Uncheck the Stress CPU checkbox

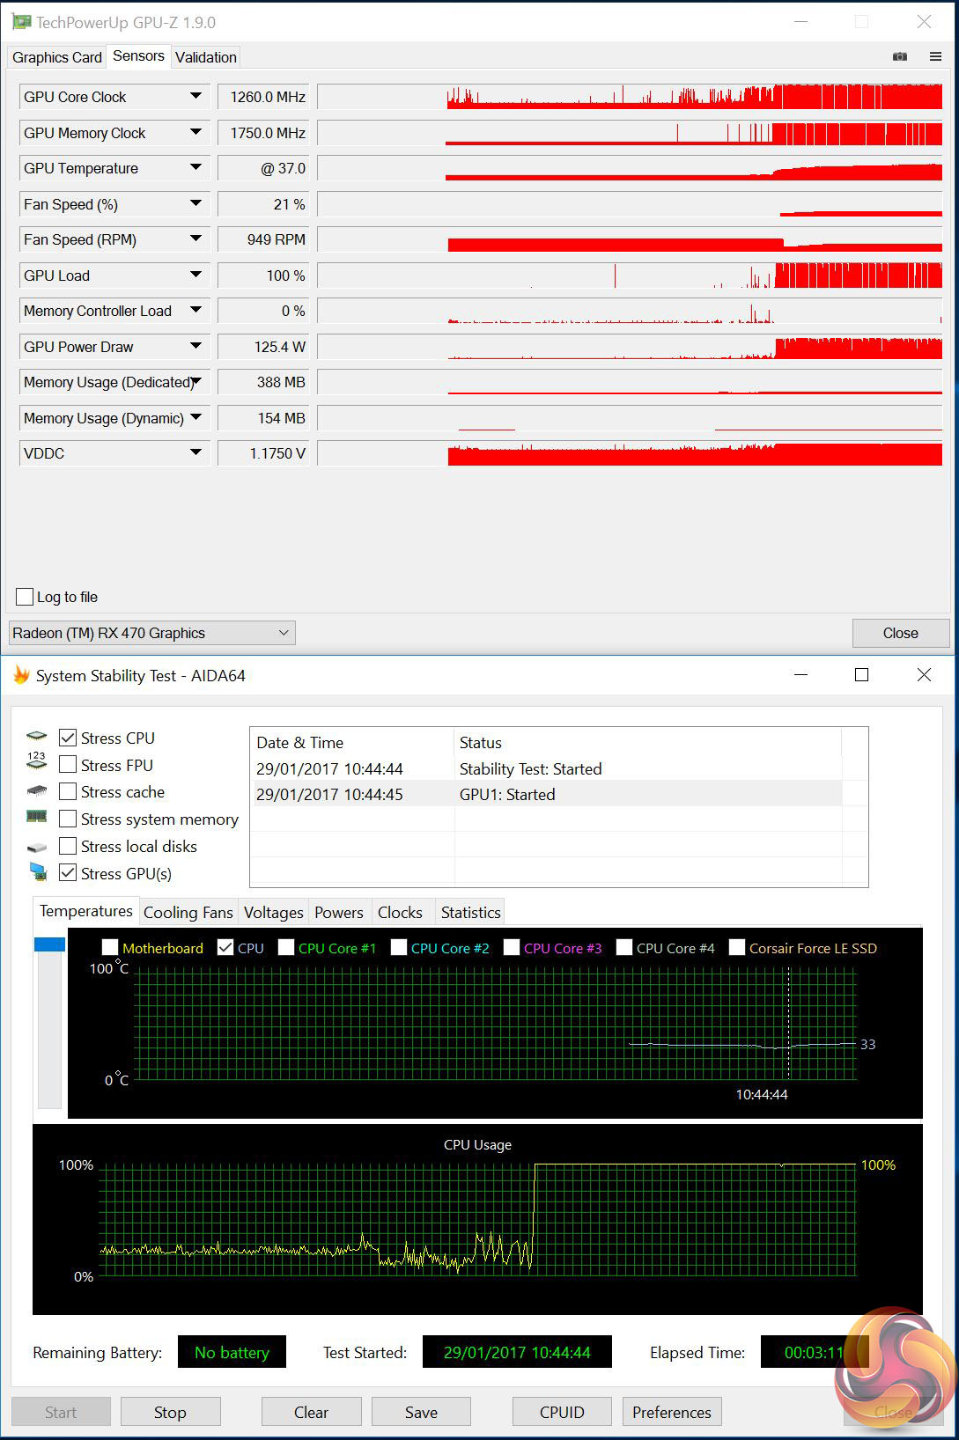[x=68, y=738]
